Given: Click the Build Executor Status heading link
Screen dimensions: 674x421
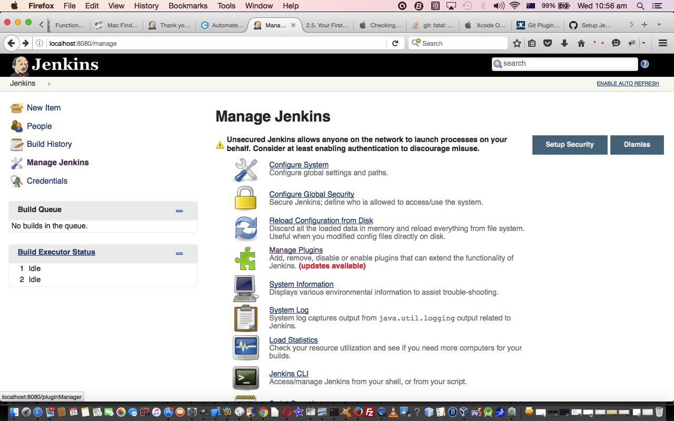Looking at the screenshot, I should click(56, 252).
